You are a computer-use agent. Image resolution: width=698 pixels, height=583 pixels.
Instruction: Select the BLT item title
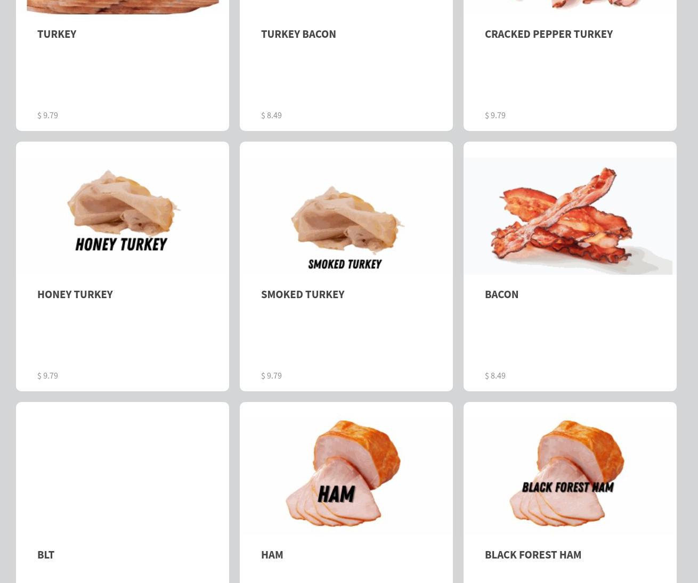46,554
